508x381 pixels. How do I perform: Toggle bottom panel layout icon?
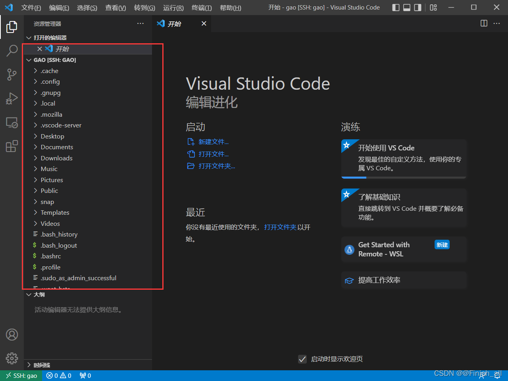click(x=407, y=8)
